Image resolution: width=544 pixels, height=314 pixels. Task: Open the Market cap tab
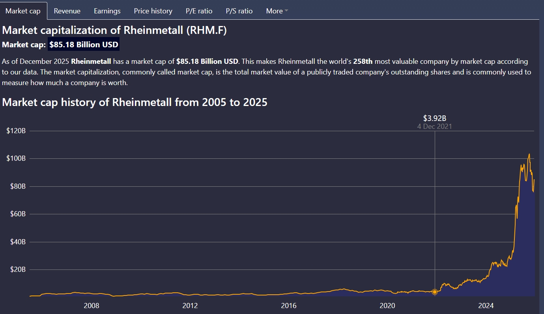[23, 11]
